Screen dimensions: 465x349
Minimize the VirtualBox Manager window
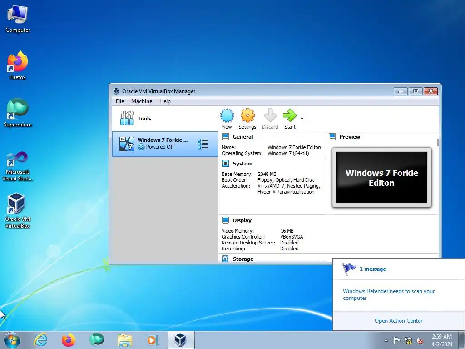click(401, 91)
